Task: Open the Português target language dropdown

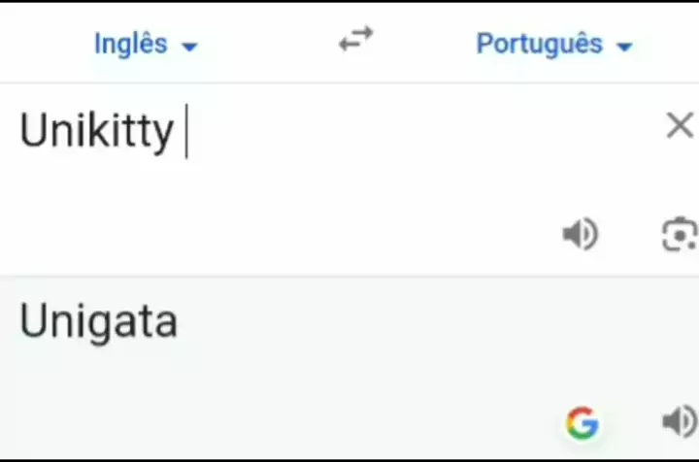Action: click(553, 45)
